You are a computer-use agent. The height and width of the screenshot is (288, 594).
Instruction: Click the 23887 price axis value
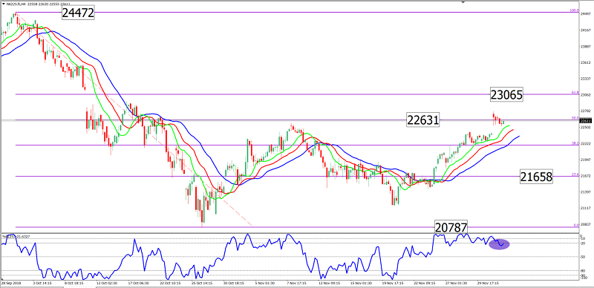tap(586, 46)
